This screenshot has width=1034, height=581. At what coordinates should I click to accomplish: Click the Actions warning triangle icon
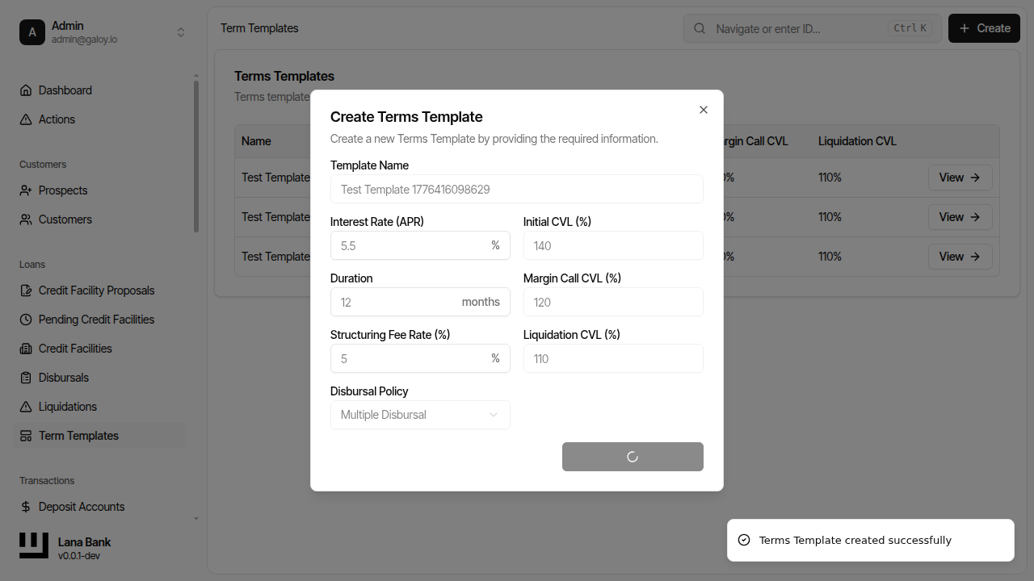(x=24, y=119)
